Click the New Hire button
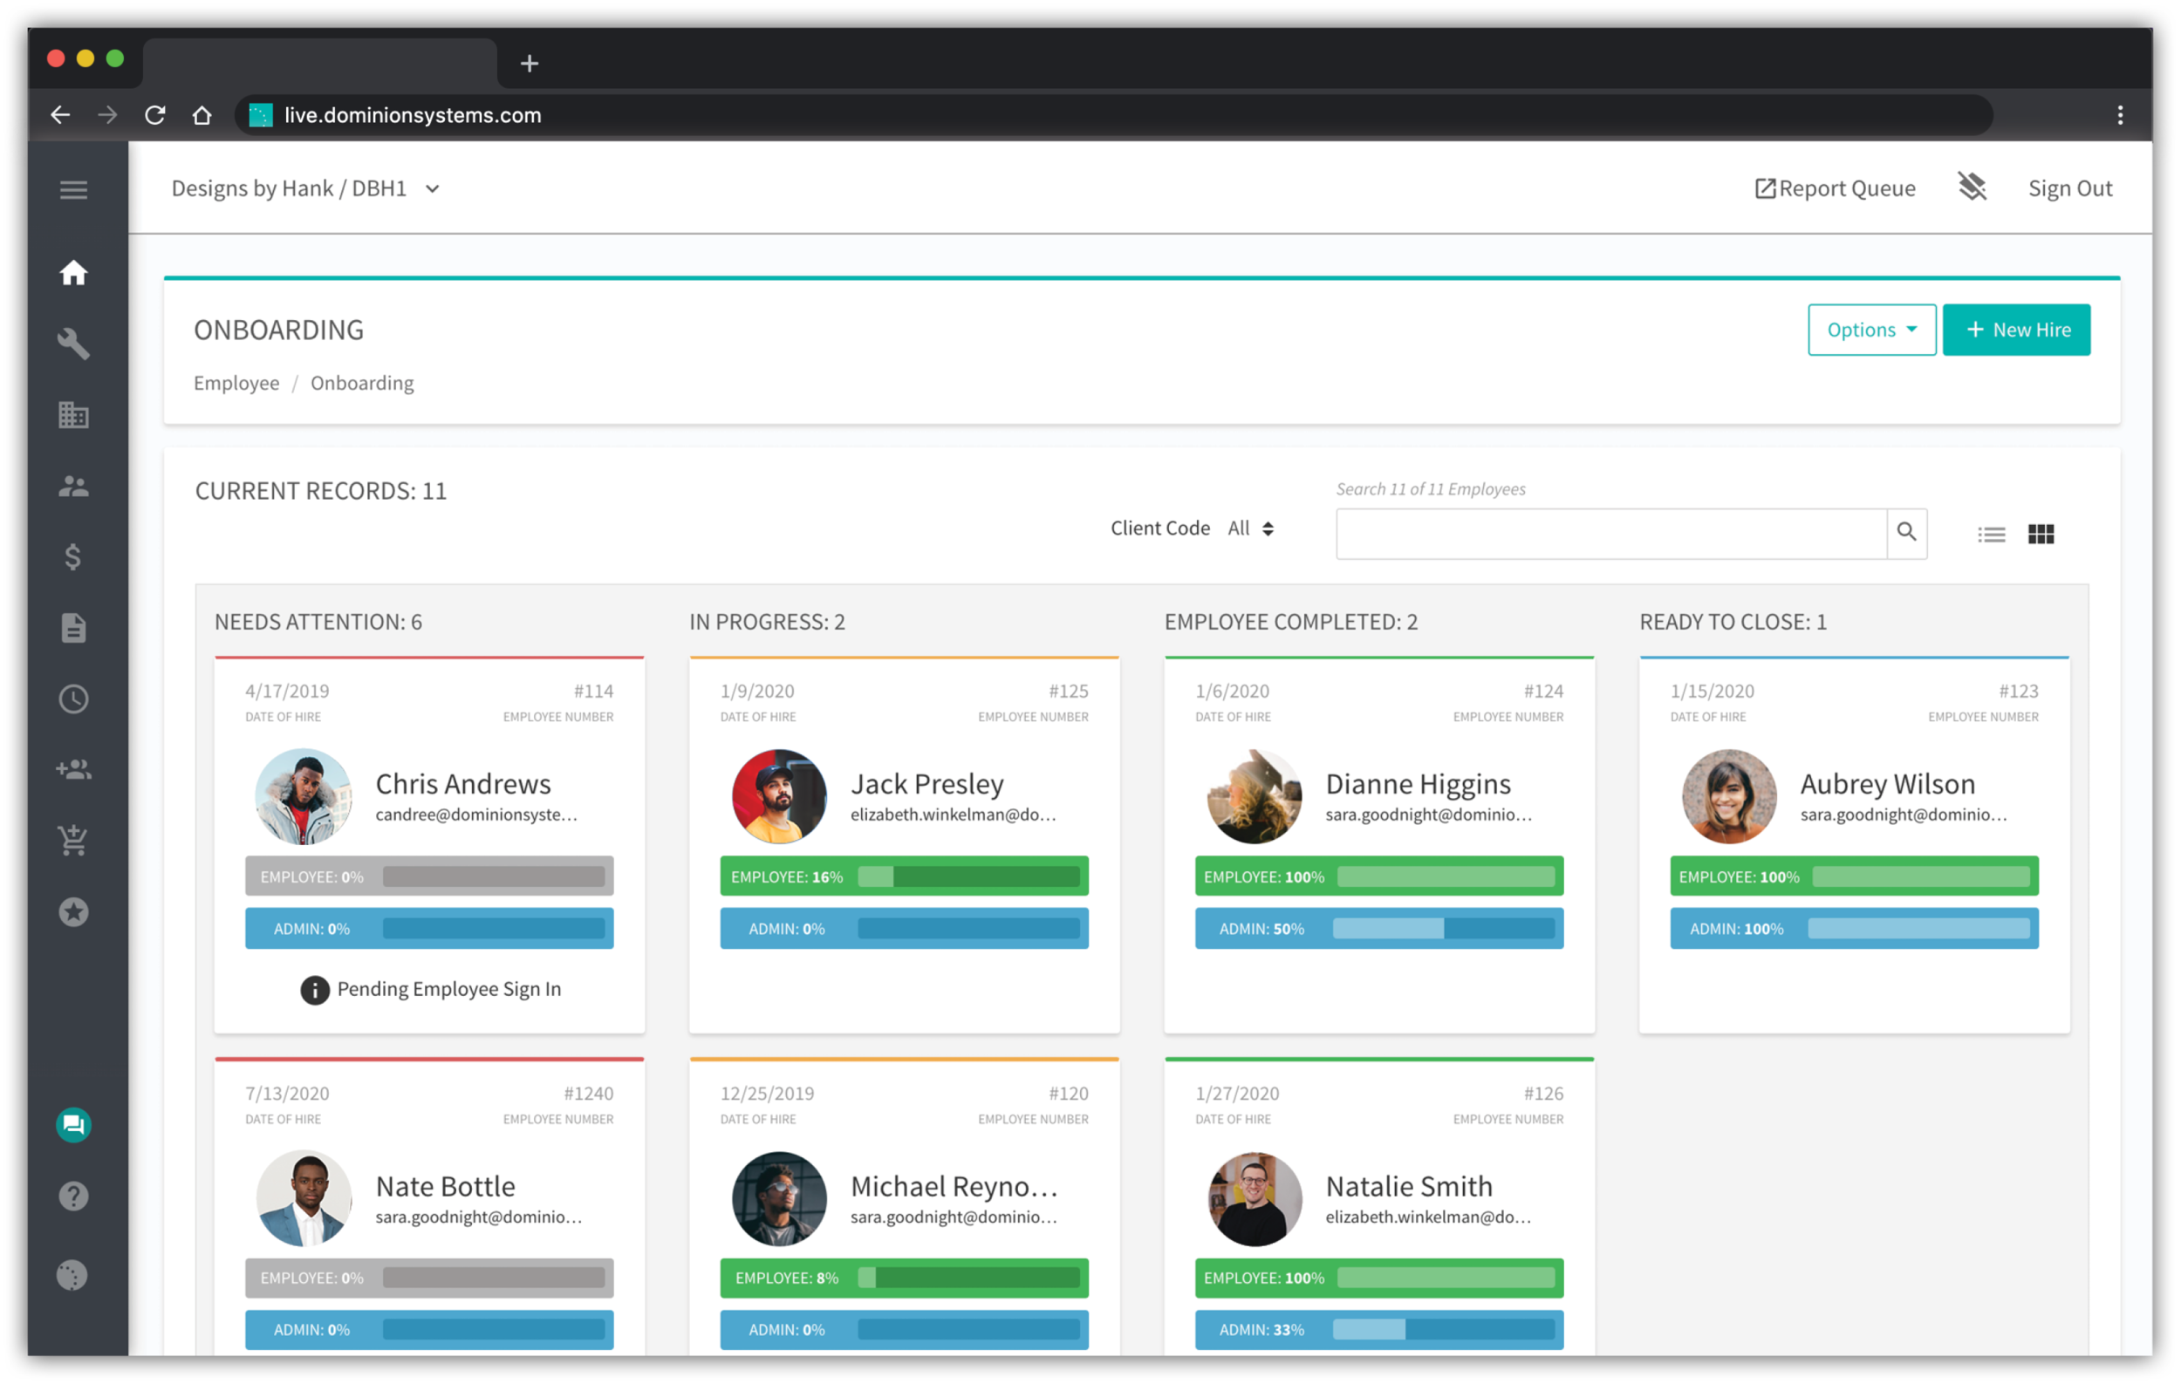The image size is (2181, 1384). click(x=2016, y=330)
